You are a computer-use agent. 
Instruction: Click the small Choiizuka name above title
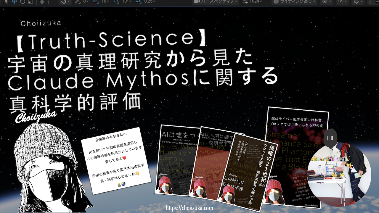click(41, 24)
